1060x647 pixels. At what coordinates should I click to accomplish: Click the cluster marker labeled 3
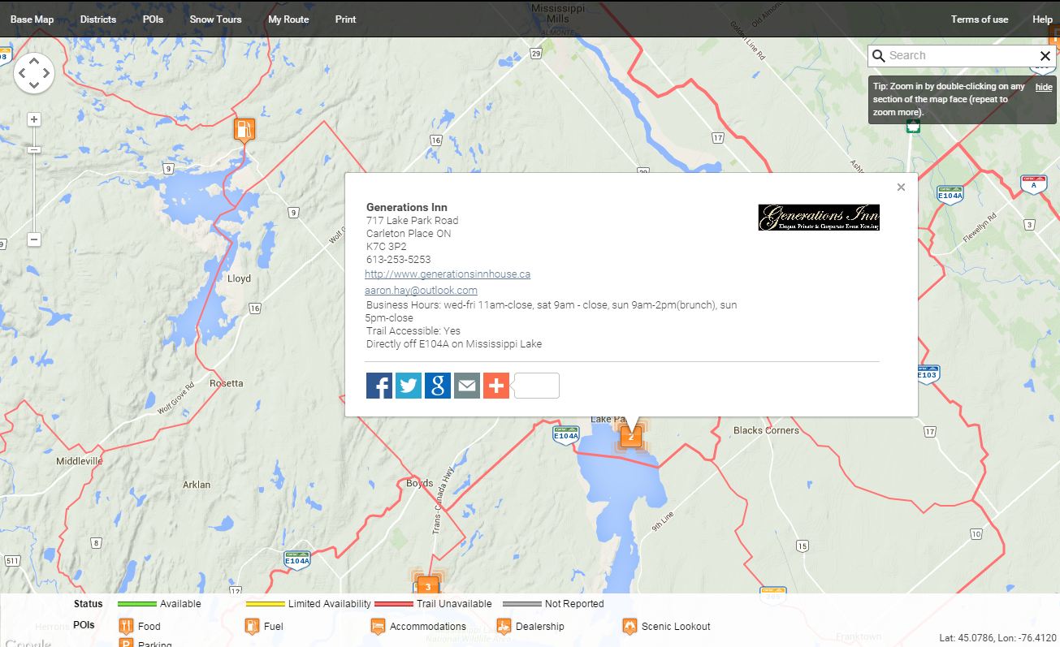tap(427, 586)
